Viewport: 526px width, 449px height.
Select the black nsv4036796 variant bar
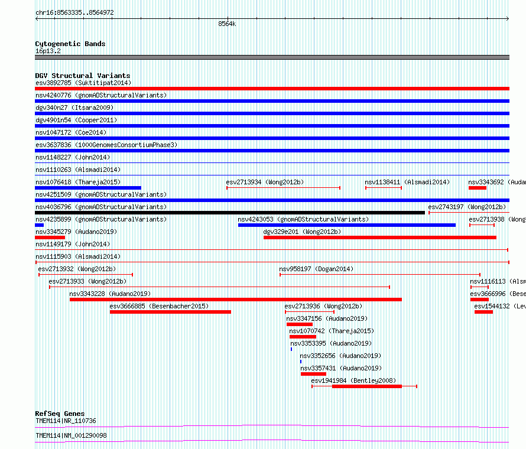(x=230, y=213)
